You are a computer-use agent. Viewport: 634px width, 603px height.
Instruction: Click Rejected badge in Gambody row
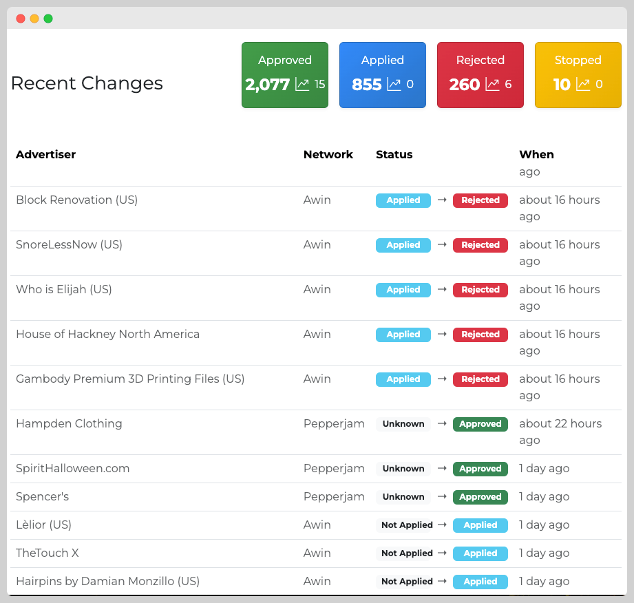(480, 380)
